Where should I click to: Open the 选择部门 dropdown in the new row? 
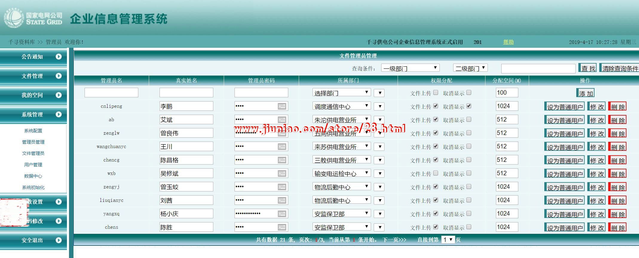tap(342, 93)
